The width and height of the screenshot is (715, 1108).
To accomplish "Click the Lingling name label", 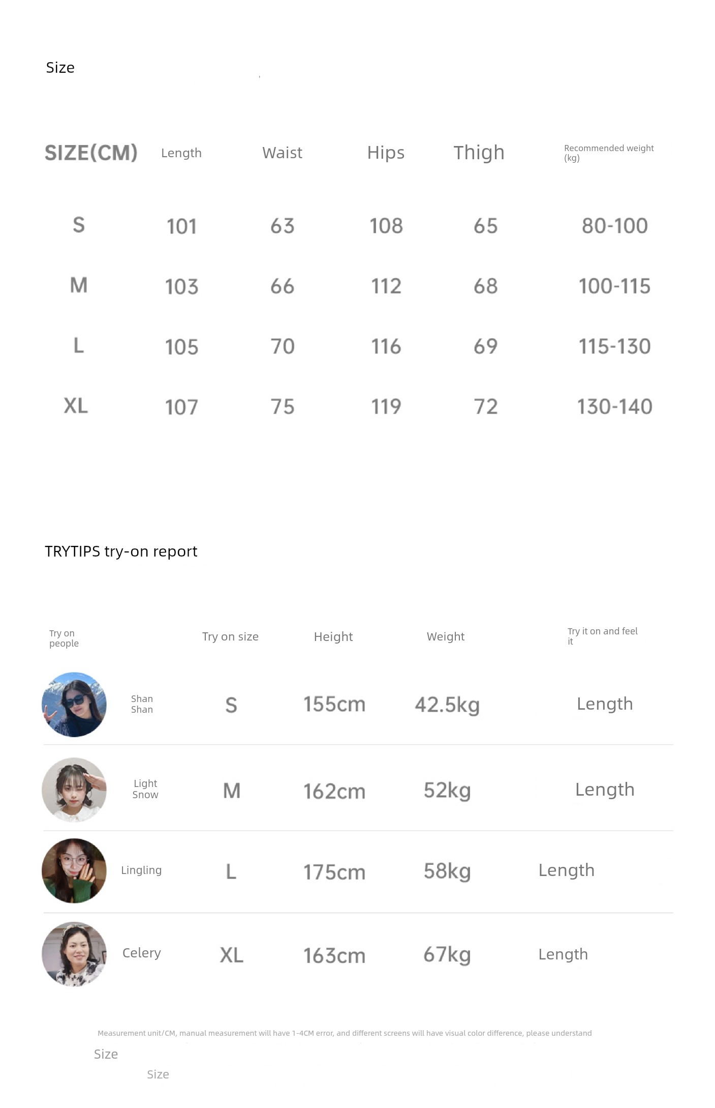I will (x=141, y=870).
